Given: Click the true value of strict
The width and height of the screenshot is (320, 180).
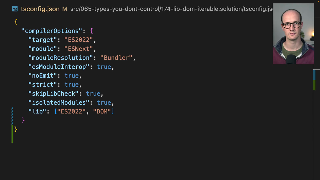Looking at the screenshot, I should point(71,85).
